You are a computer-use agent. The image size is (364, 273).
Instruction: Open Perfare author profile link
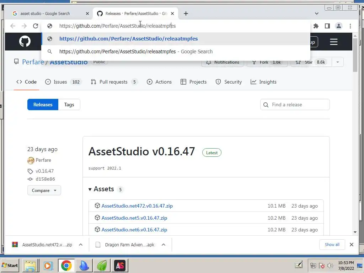click(x=43, y=160)
